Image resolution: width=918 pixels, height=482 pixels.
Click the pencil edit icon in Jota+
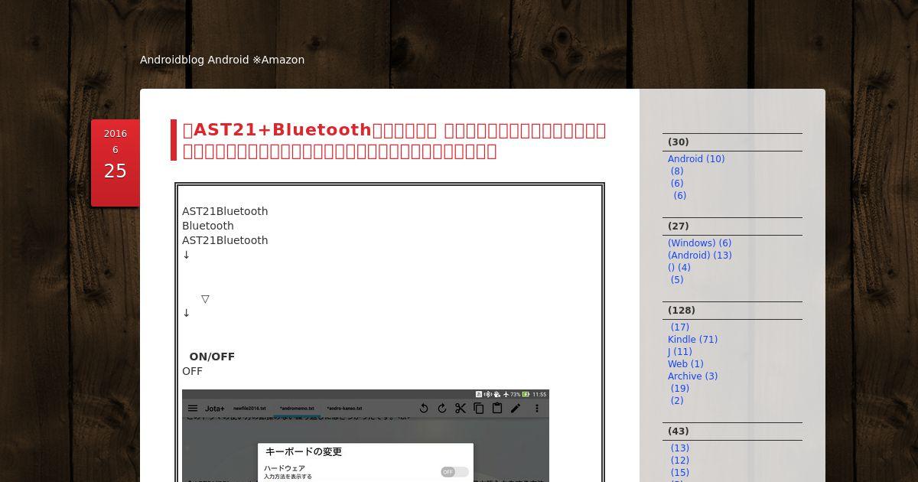516,409
